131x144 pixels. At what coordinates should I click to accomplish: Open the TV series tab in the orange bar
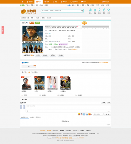coord(29,2)
